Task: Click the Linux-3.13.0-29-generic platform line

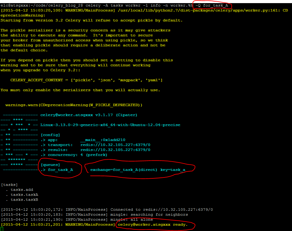Action: pos(110,125)
